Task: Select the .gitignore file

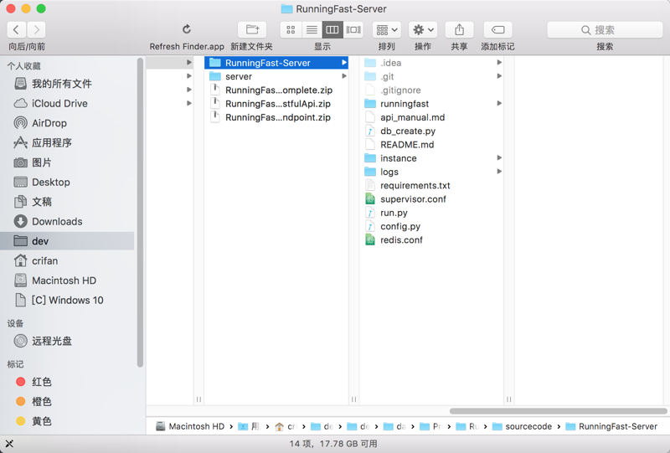Action: click(x=431, y=90)
